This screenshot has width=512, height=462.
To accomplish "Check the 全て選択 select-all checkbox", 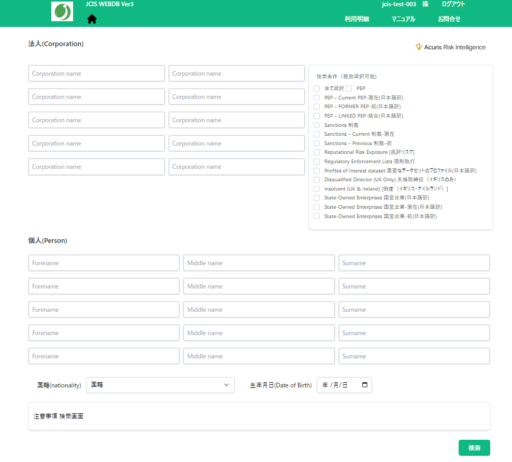I will (x=317, y=89).
